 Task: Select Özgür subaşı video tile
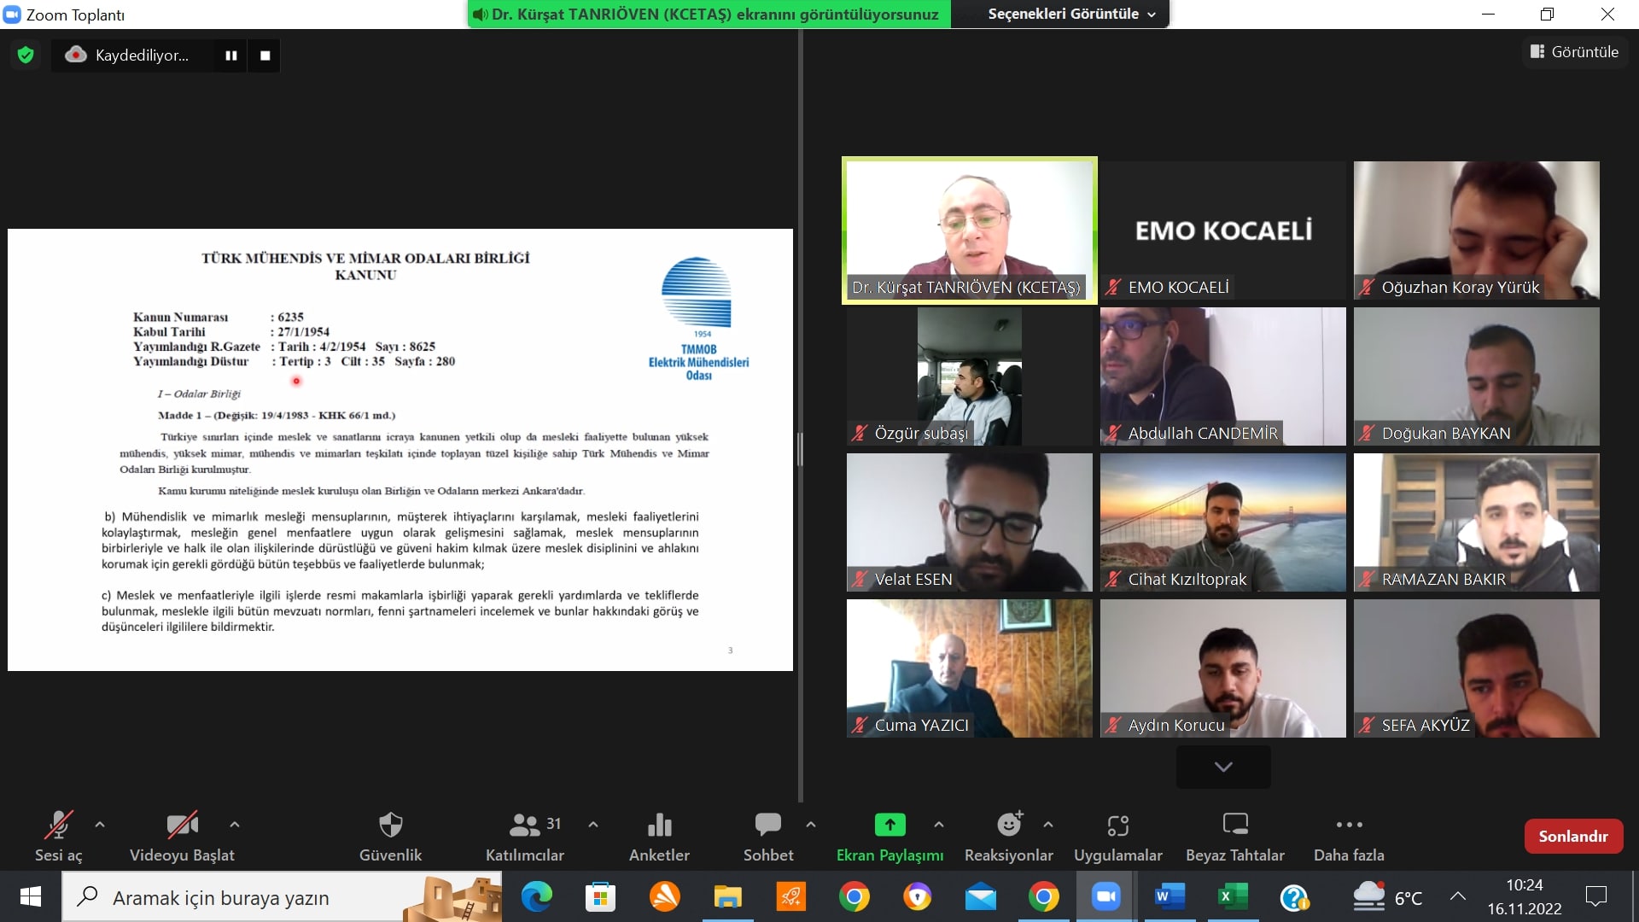click(969, 376)
